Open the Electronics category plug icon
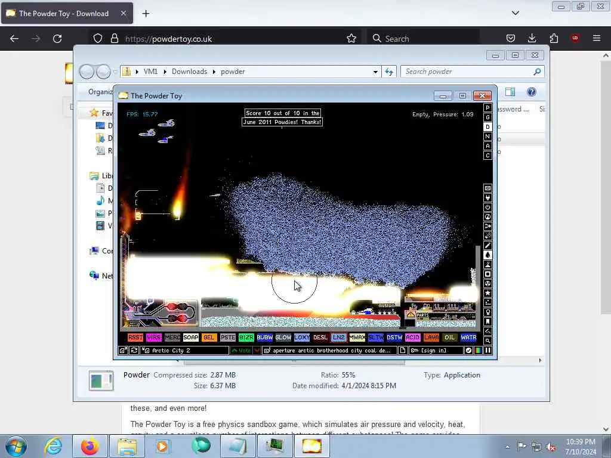Screen dimensions: 611x458 [x=487, y=198]
